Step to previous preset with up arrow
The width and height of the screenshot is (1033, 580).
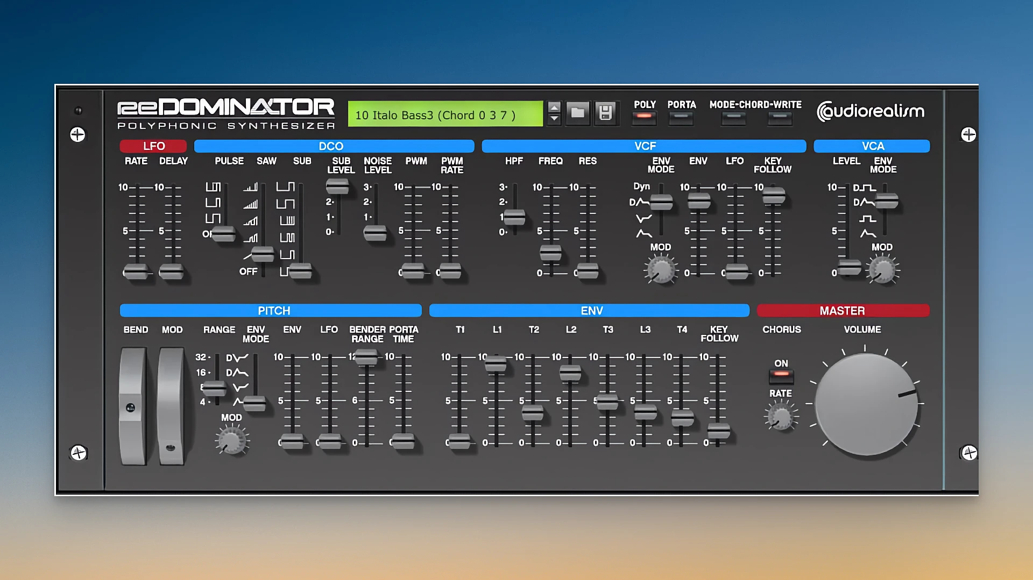(x=554, y=107)
